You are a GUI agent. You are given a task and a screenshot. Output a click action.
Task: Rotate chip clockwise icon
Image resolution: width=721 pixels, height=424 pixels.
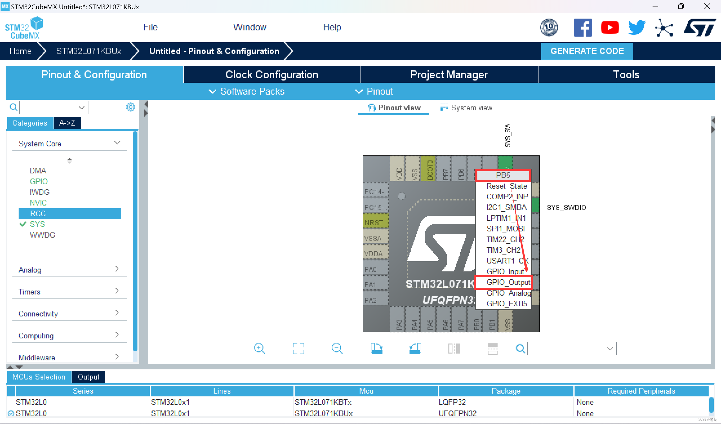(x=376, y=349)
